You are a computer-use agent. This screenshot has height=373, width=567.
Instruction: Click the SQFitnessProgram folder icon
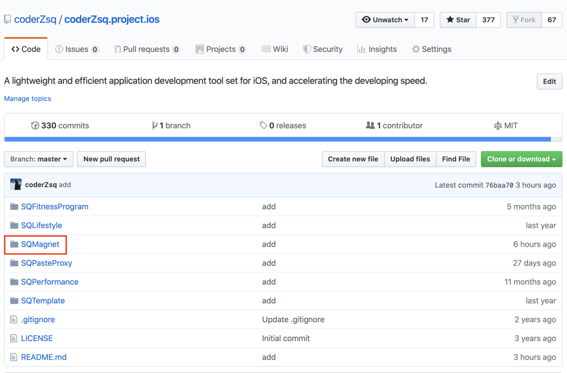coord(14,206)
